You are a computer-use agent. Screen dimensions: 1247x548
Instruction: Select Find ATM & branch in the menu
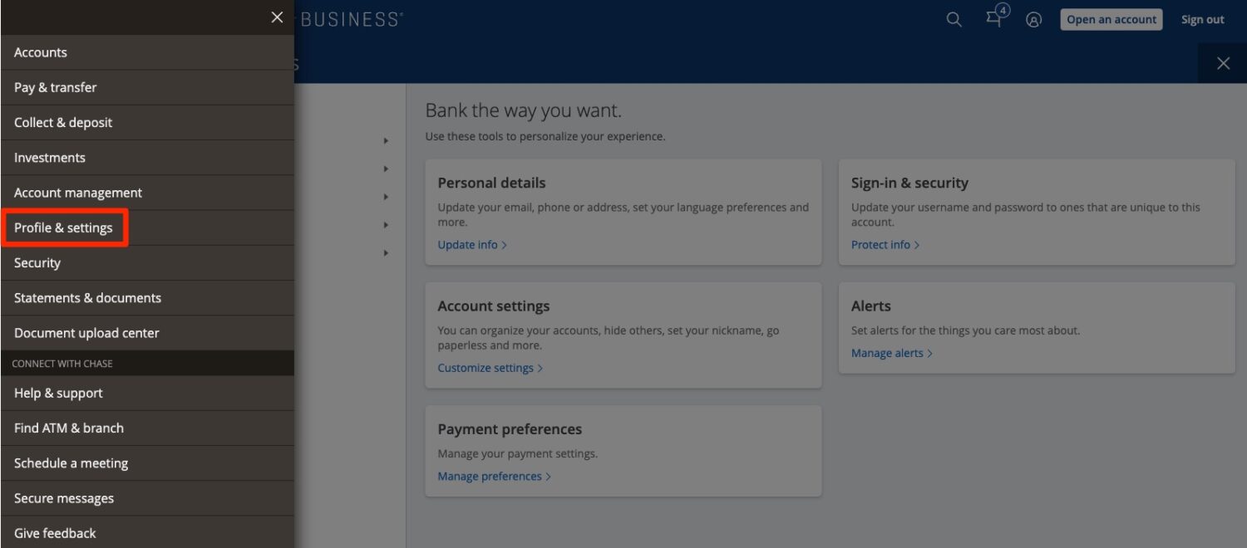pos(69,428)
